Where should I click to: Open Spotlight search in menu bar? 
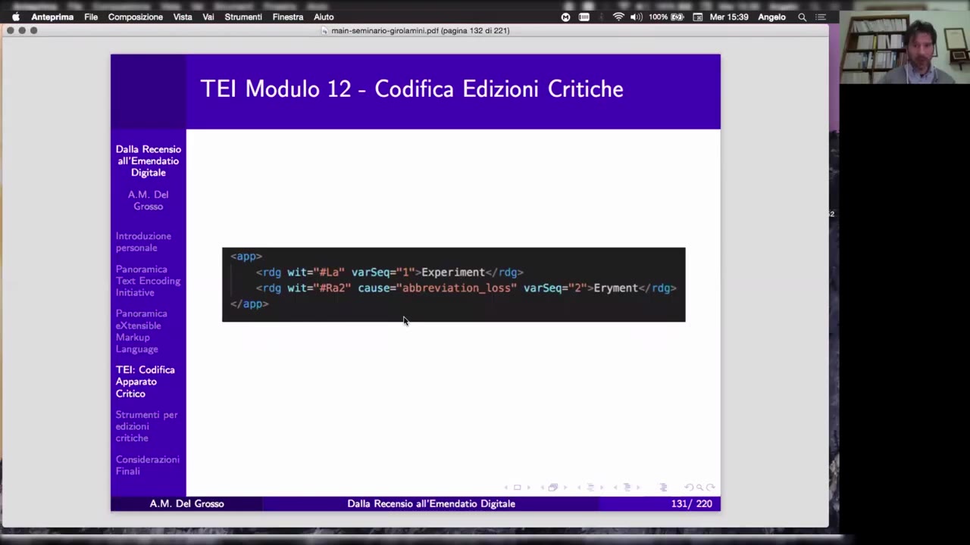click(x=802, y=17)
